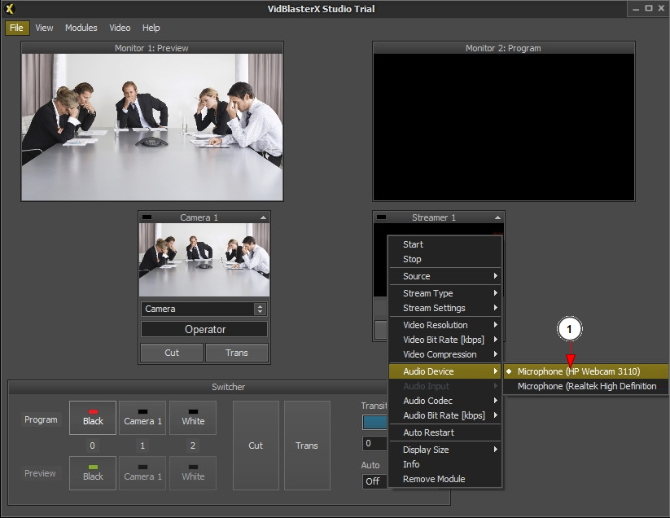The height and width of the screenshot is (518, 670).
Task: Open the File menu
Action: (x=16, y=28)
